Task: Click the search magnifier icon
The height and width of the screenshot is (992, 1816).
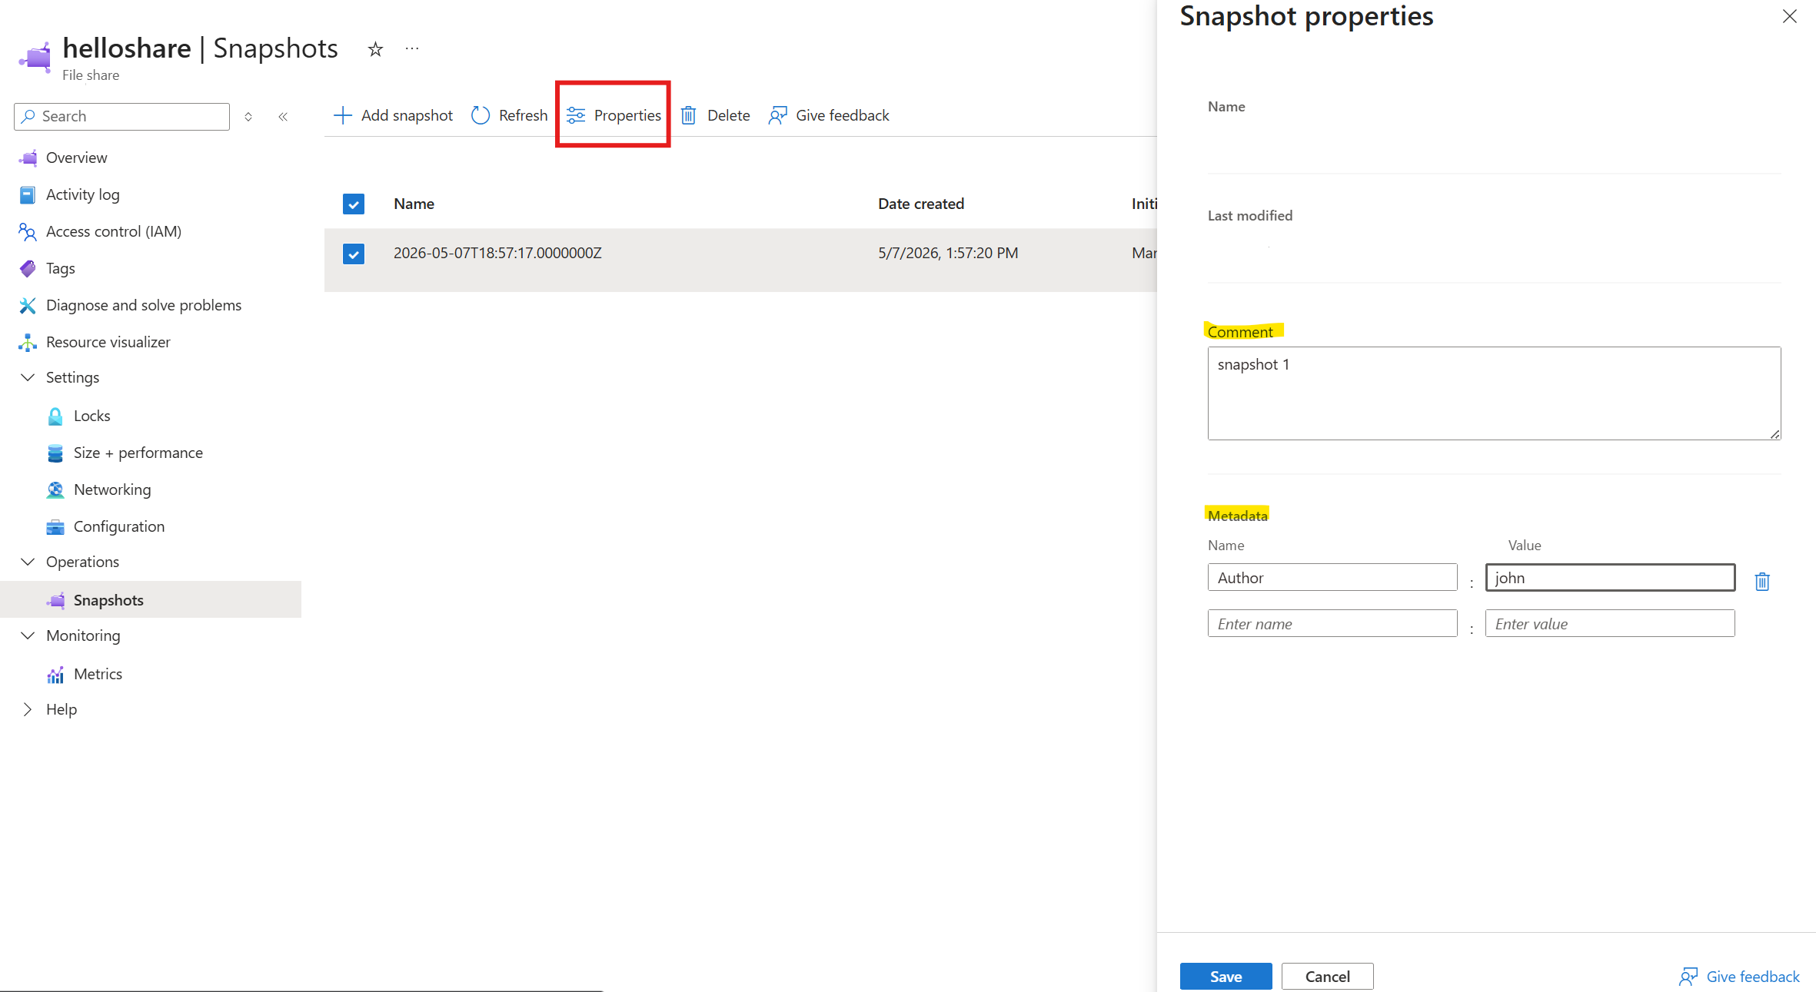Action: tap(28, 116)
